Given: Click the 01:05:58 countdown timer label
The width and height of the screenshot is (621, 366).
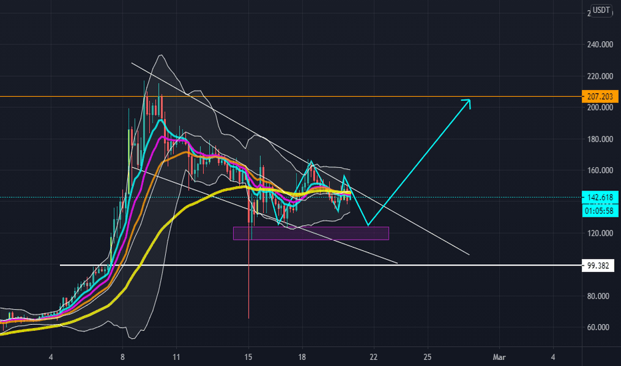Looking at the screenshot, I should pos(600,211).
